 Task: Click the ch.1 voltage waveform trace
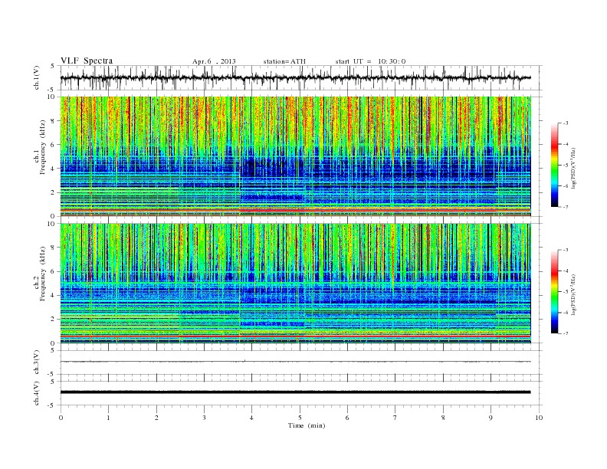(x=295, y=77)
